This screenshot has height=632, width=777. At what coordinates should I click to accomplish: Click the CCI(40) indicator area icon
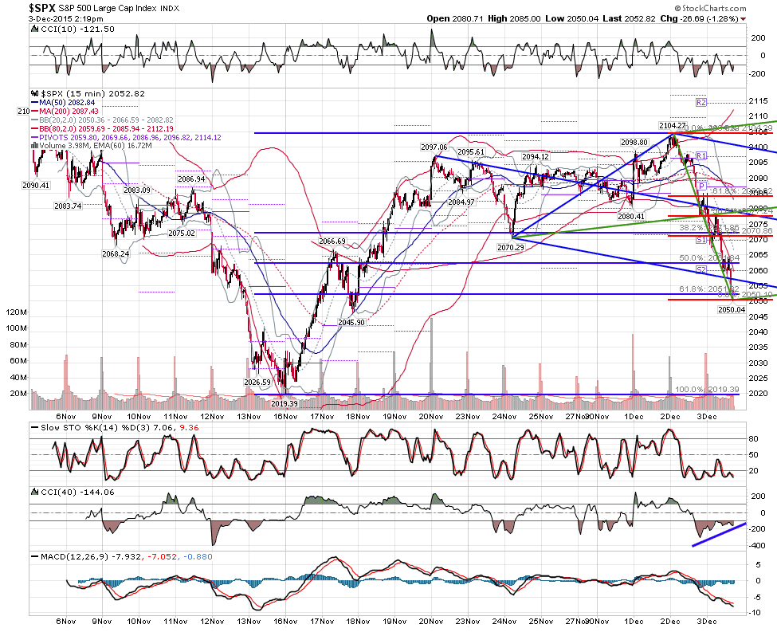pyautogui.click(x=35, y=493)
